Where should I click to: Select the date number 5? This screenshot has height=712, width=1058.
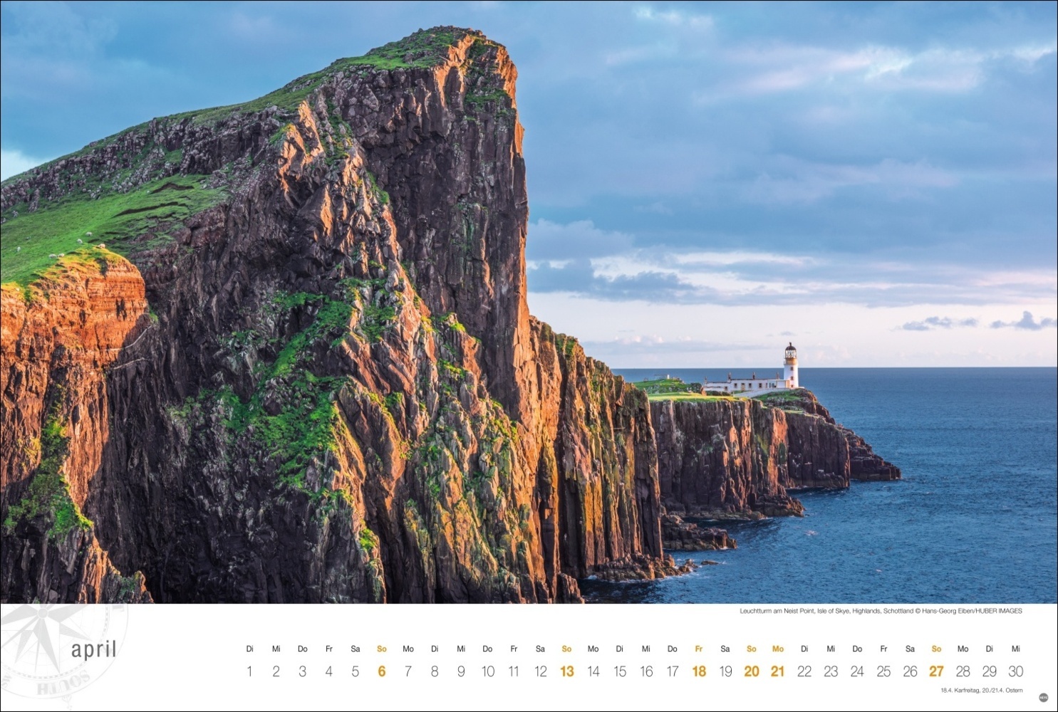pos(355,671)
